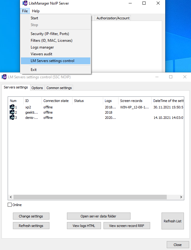
Task: Click the Close button at bottom
Action: (x=178, y=245)
